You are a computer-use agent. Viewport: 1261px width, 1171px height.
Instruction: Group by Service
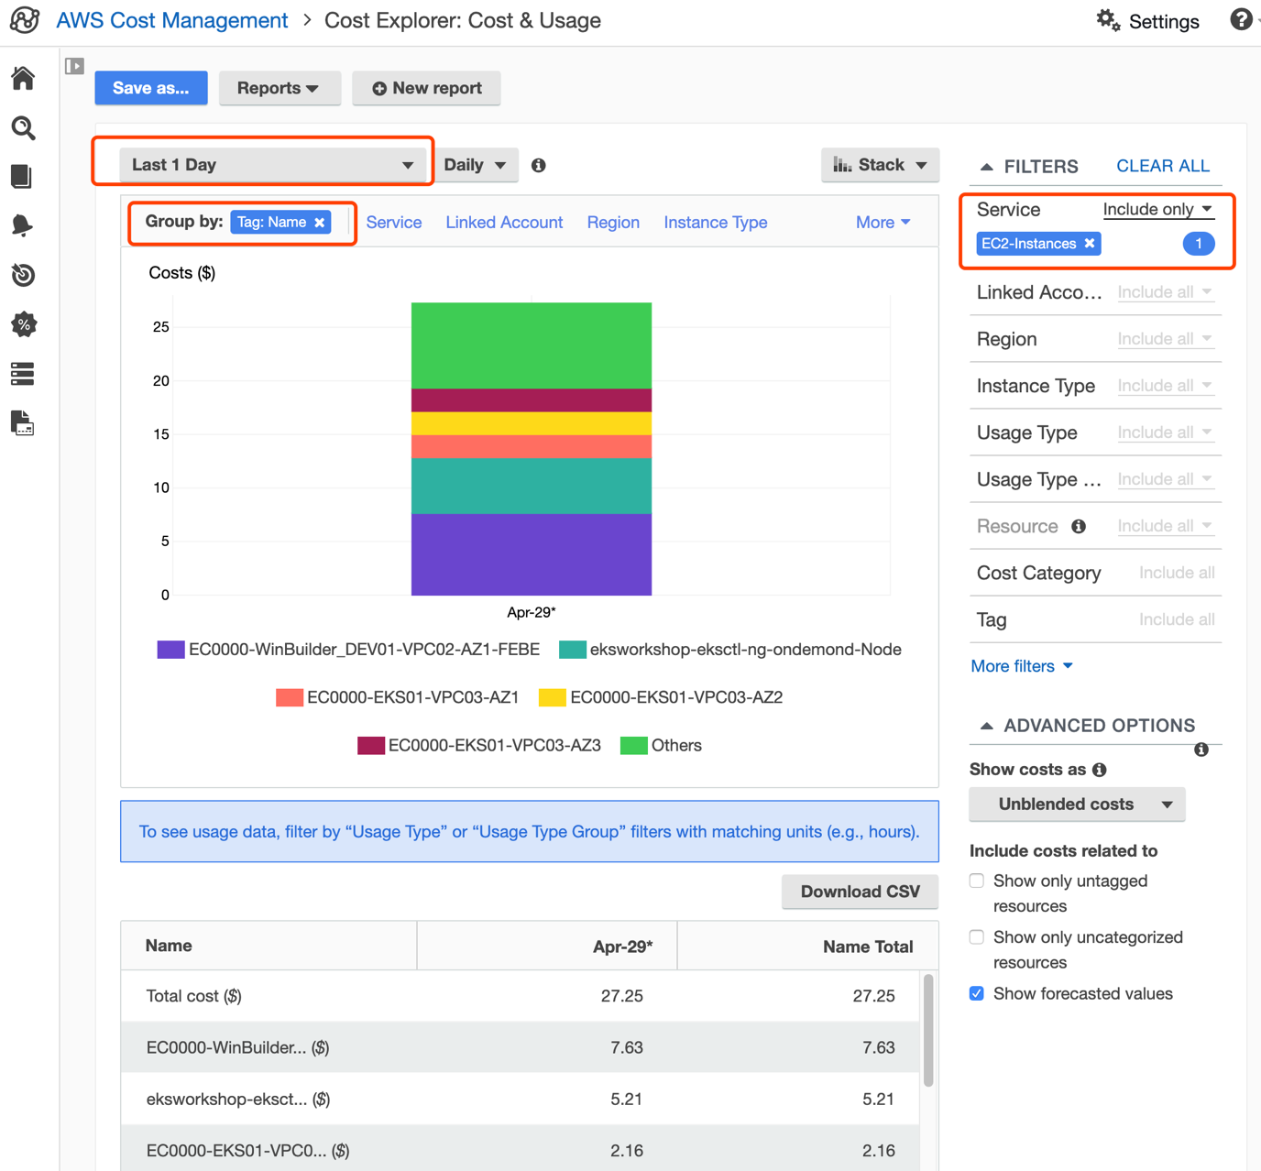[394, 223]
